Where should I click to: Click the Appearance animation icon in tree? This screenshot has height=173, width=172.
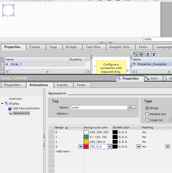[x=10, y=113]
